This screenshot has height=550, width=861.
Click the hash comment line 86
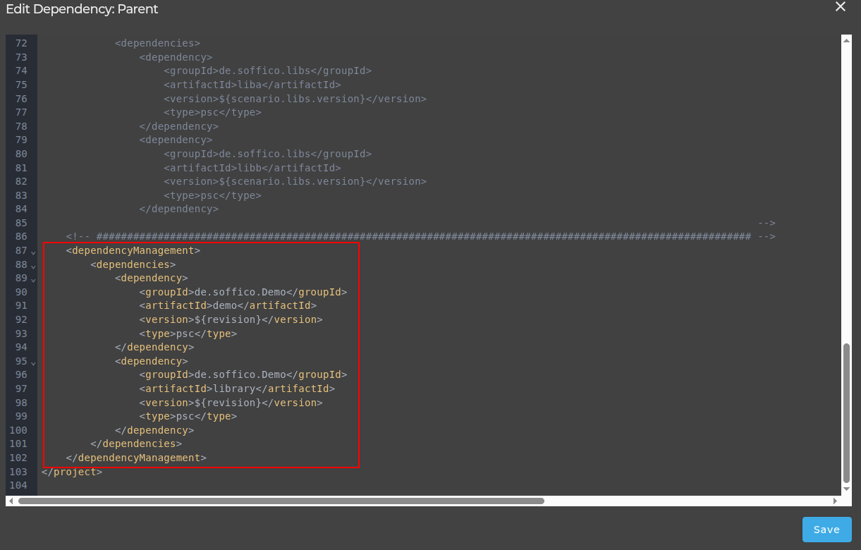click(421, 237)
